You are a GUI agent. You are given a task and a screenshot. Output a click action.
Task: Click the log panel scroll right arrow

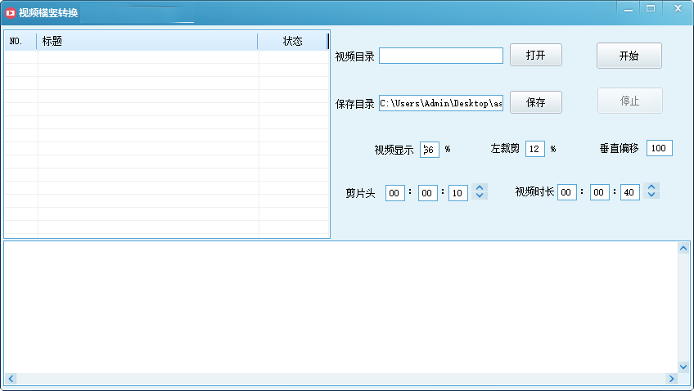pos(671,379)
